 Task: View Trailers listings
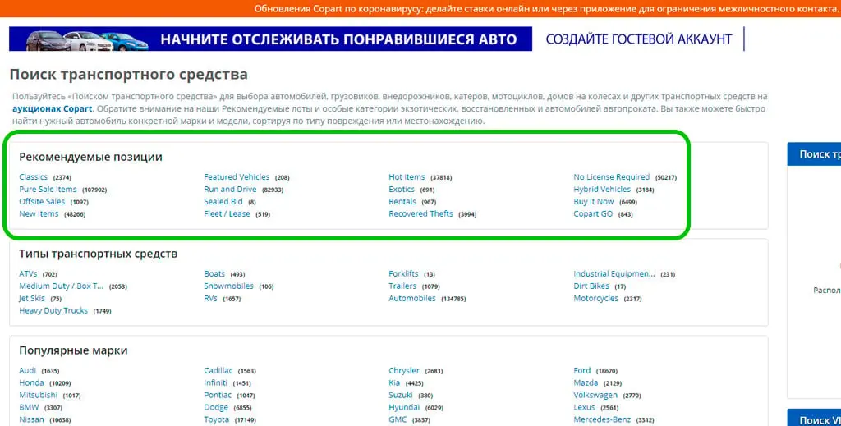click(x=402, y=286)
